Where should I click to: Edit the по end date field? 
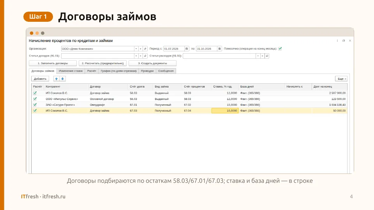point(206,49)
